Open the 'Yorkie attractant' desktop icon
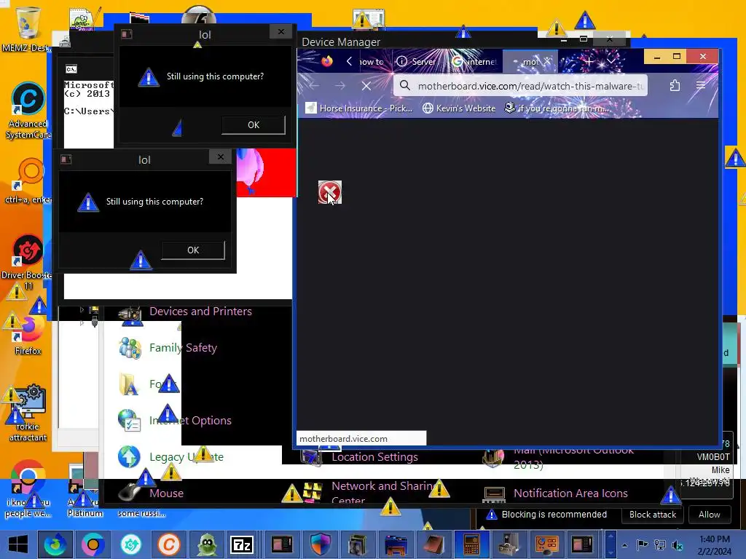 (x=28, y=413)
